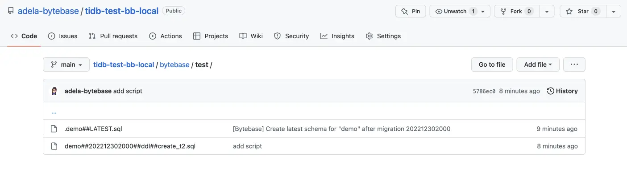
Task: Fork the repository
Action: 517,12
